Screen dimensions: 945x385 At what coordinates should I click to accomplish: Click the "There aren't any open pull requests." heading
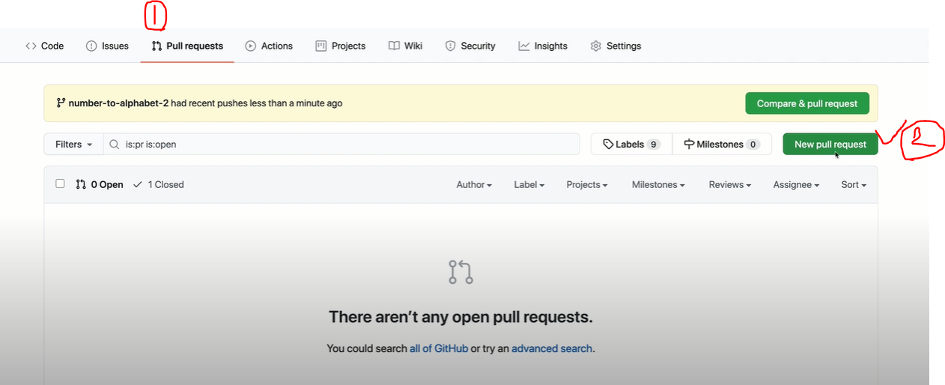(x=461, y=317)
